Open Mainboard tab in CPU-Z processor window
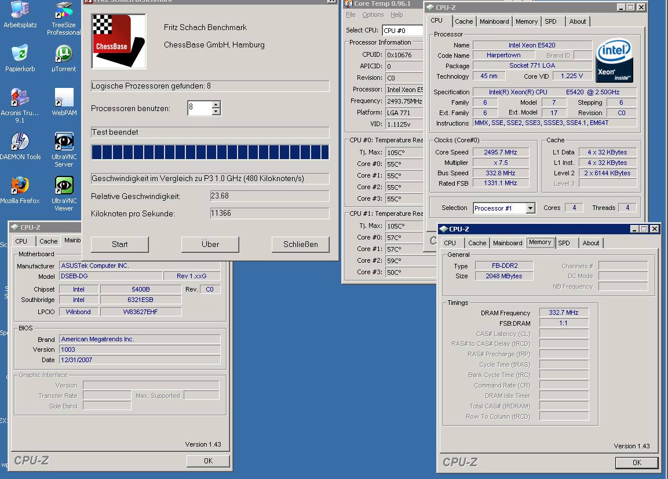 tap(494, 21)
